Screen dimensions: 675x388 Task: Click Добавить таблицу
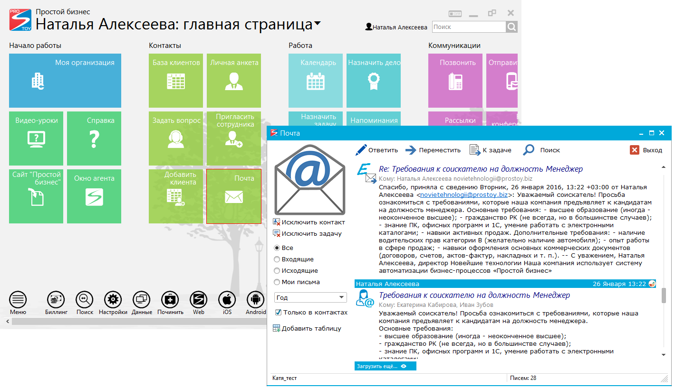click(x=307, y=328)
